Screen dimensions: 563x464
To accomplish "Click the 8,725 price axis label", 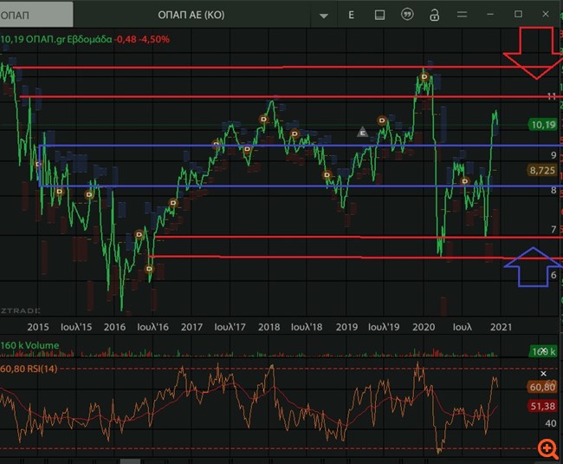I will pyautogui.click(x=542, y=170).
